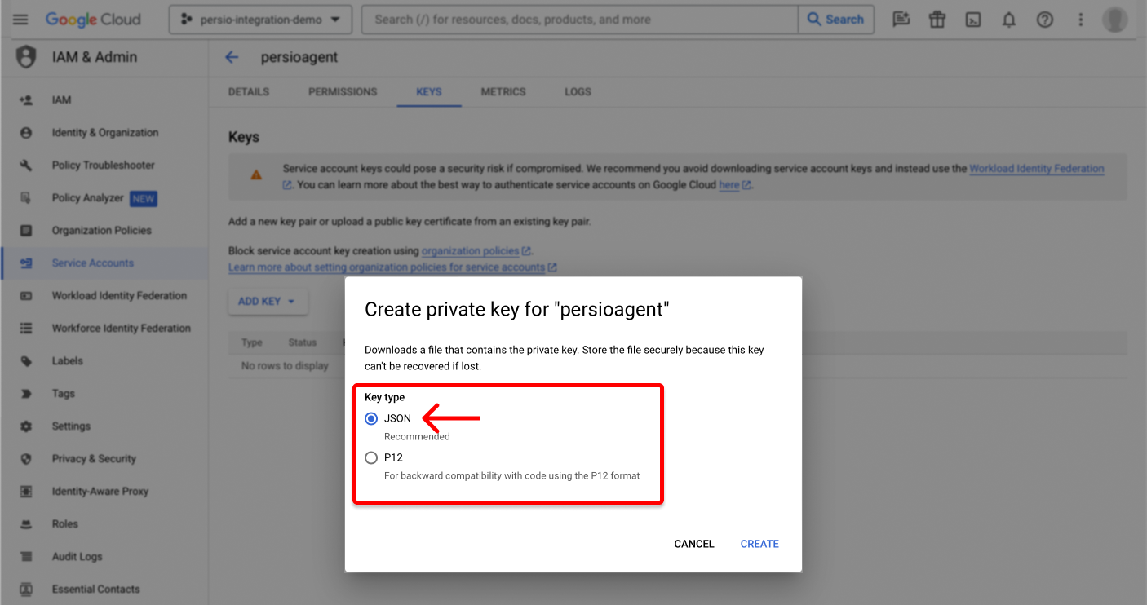Open the three-dot more options menu
This screenshot has width=1147, height=605.
click(x=1081, y=20)
